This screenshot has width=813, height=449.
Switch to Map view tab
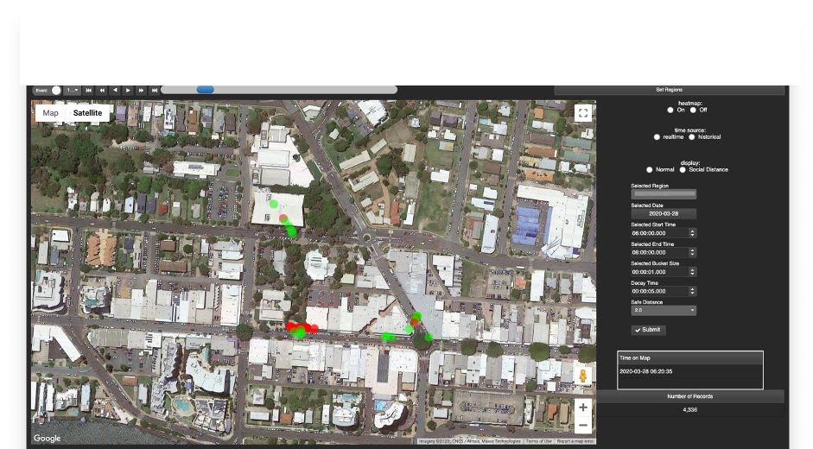51,113
